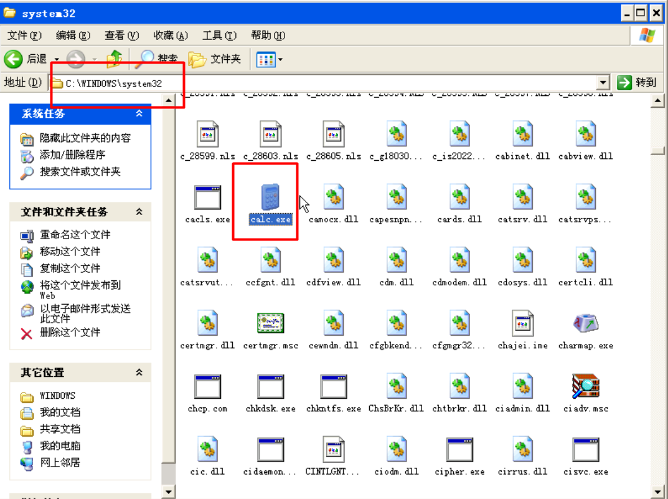
Task: Select the cacls.exe file icon
Action: (207, 197)
